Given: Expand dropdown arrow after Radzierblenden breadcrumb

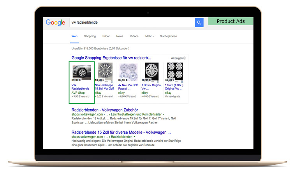Looking at the screenshot, I should coord(134,137).
